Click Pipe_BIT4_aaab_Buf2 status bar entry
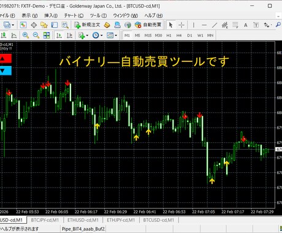Screen dimensions: 282x233 (x=83, y=229)
